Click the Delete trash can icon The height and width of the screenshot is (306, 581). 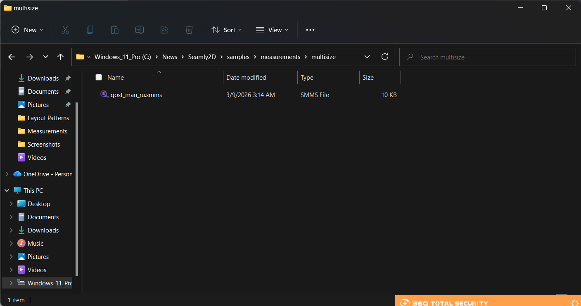[189, 30]
